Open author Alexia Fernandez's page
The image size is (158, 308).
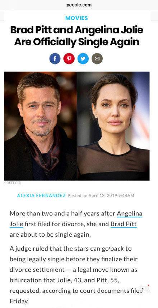41,196
